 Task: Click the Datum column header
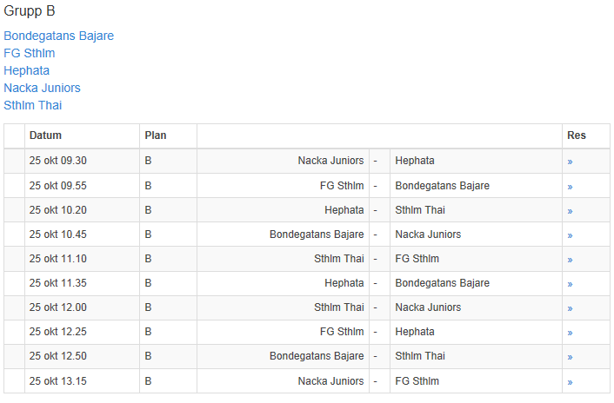pos(45,135)
